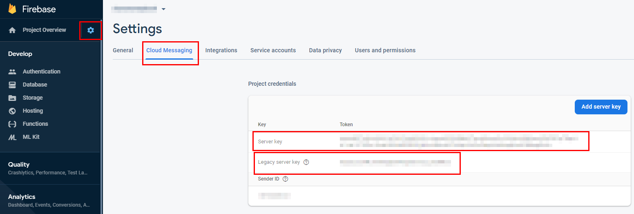Select the Cloud Messaging tab
The height and width of the screenshot is (214, 634).
169,50
